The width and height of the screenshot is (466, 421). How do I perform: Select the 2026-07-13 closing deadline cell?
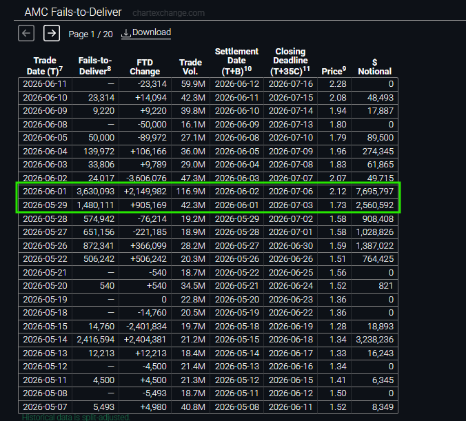click(290, 124)
